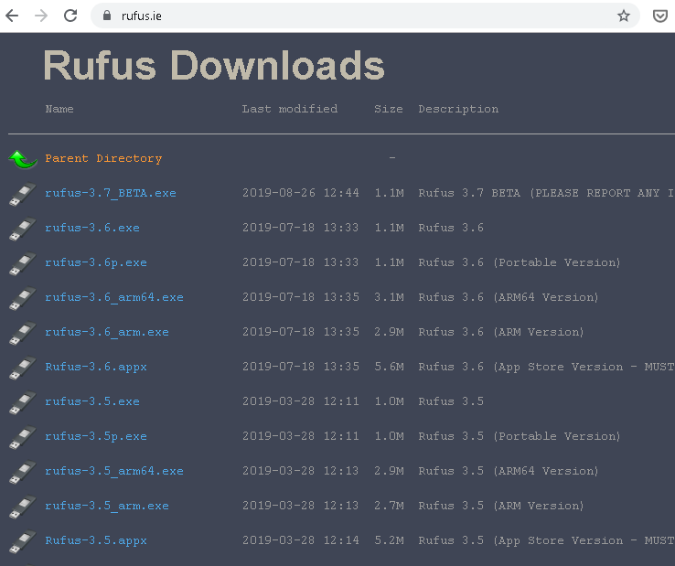Click description 'Rufus 3.6 (ARM Version)'

tap(501, 332)
